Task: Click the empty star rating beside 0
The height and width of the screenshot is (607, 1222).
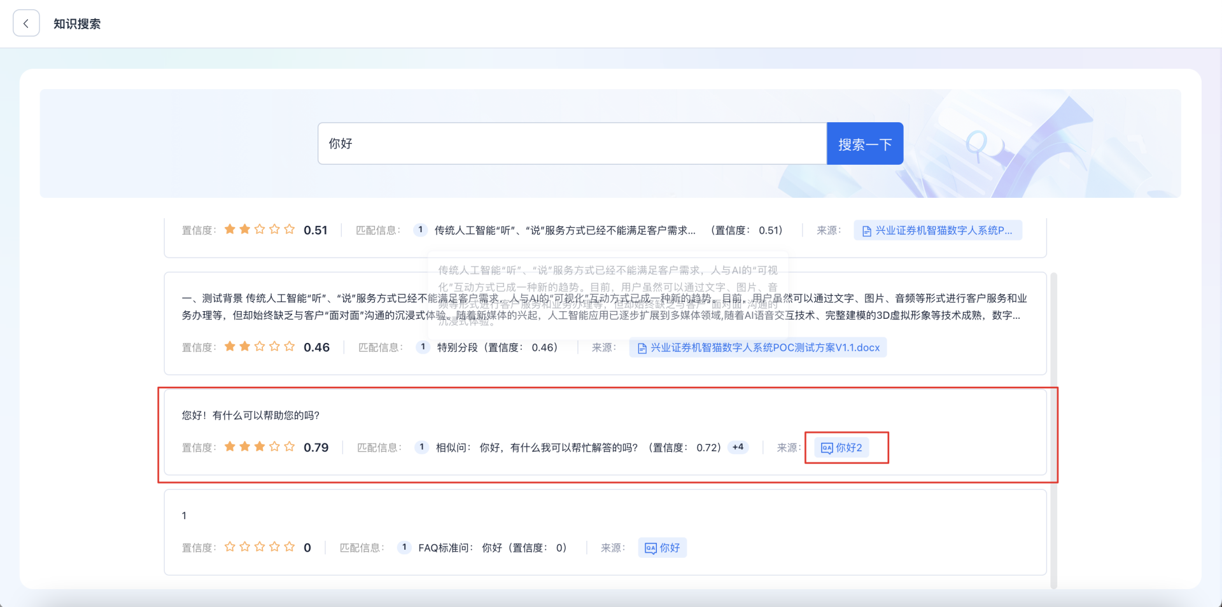Action: tap(260, 547)
